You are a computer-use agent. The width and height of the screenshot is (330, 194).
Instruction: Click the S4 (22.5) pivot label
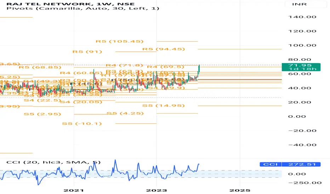tap(42, 101)
